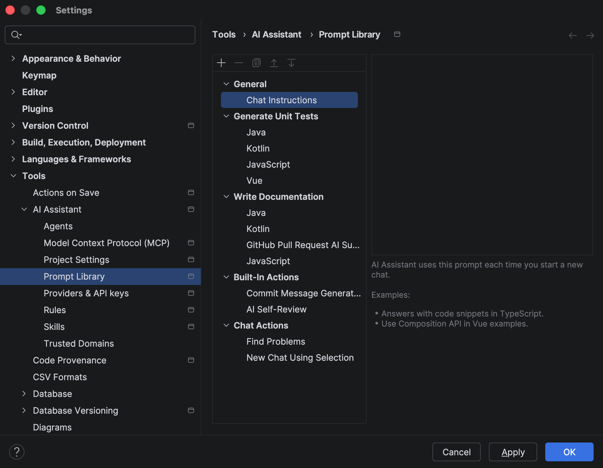
Task: Click the move up arrow icon
Action: (x=274, y=63)
